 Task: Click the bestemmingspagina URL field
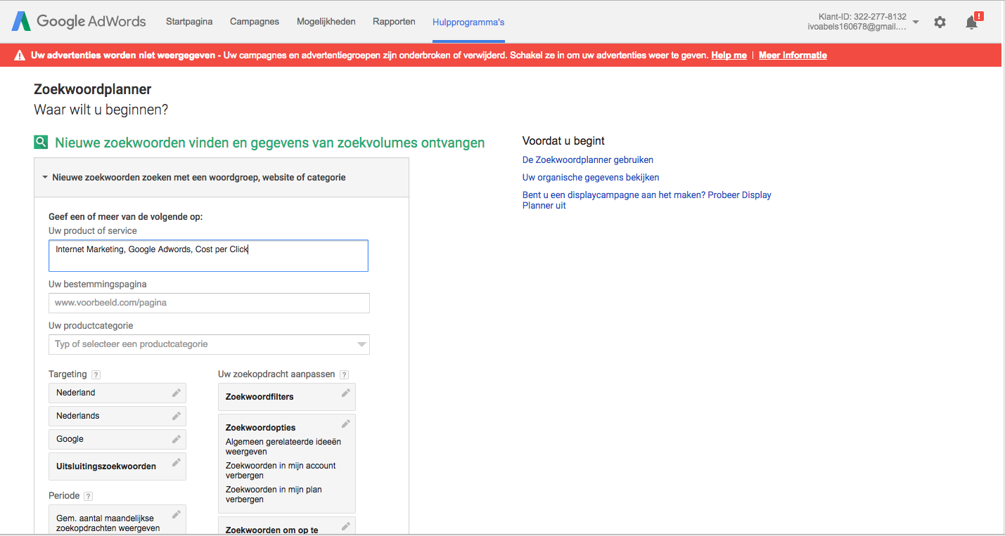click(x=209, y=303)
